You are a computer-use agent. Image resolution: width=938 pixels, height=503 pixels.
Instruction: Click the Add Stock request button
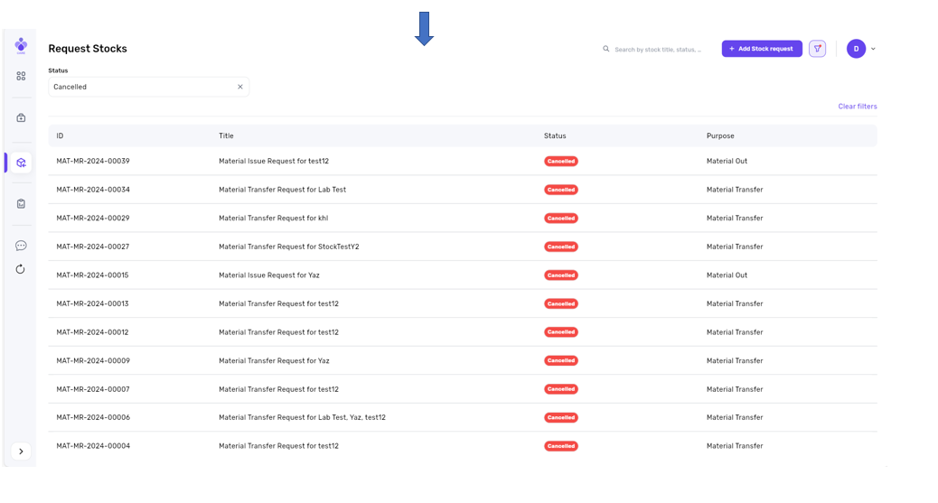click(762, 49)
